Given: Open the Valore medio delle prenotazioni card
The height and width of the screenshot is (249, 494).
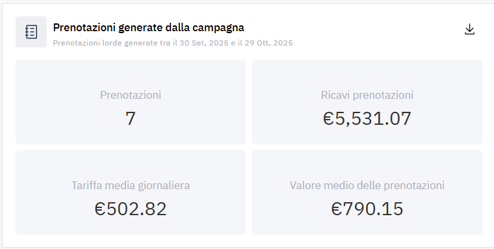Looking at the screenshot, I should click(367, 192).
